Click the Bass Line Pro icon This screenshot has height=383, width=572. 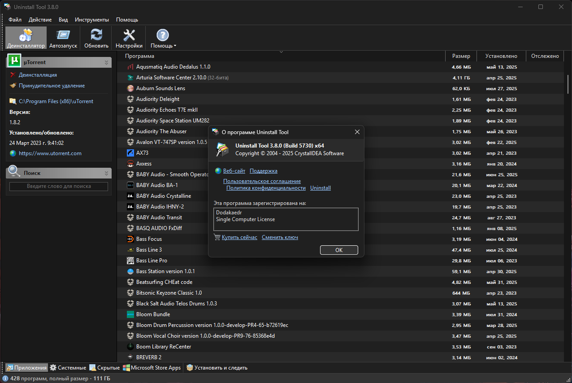coord(130,261)
